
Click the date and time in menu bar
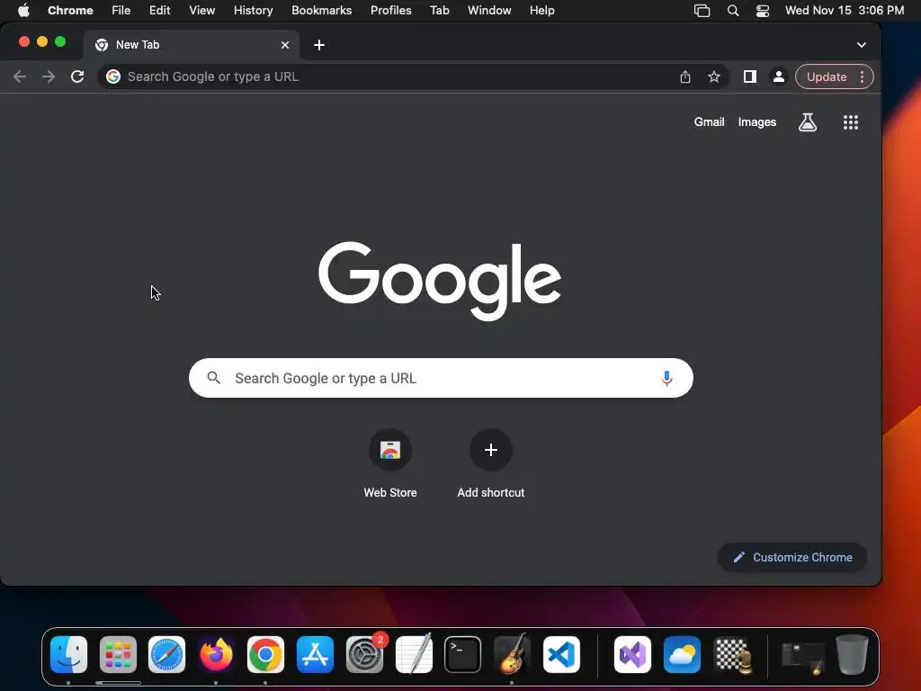pos(844,10)
